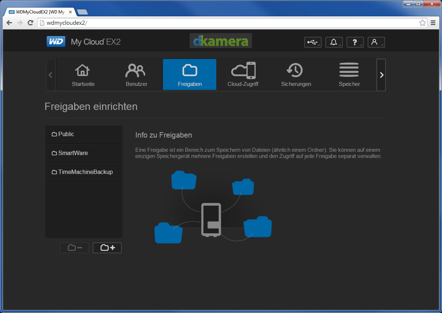
Task: Select the TimeMachineBackup share
Action: (84, 173)
